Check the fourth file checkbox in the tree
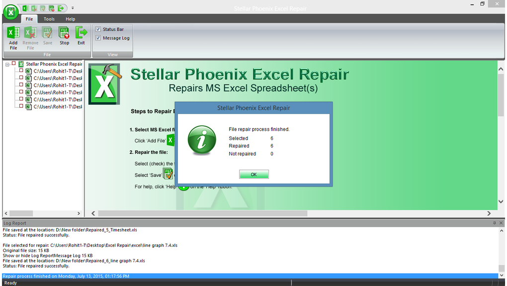The width and height of the screenshot is (507, 286). (x=21, y=92)
